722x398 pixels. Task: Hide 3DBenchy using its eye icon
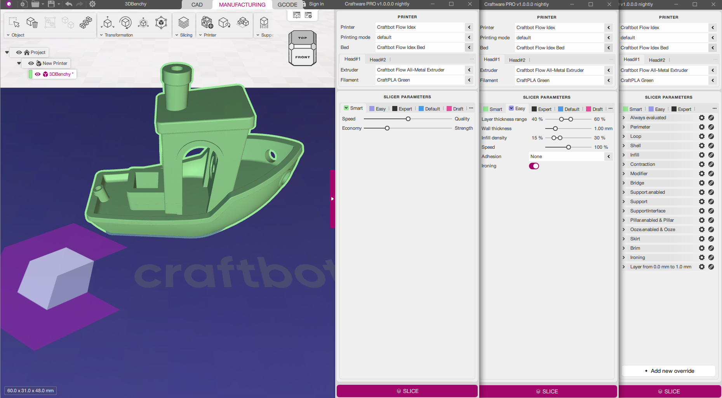point(38,74)
